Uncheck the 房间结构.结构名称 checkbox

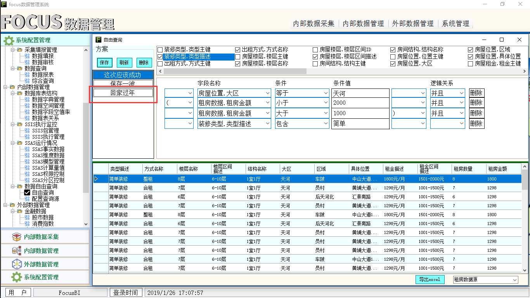point(393,50)
